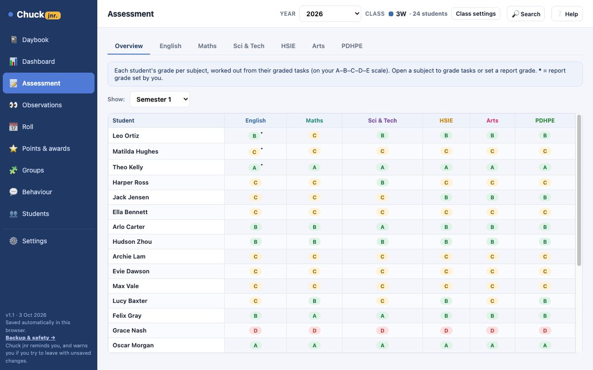Click the Students people icon
The width and height of the screenshot is (593, 370).
coord(13,214)
